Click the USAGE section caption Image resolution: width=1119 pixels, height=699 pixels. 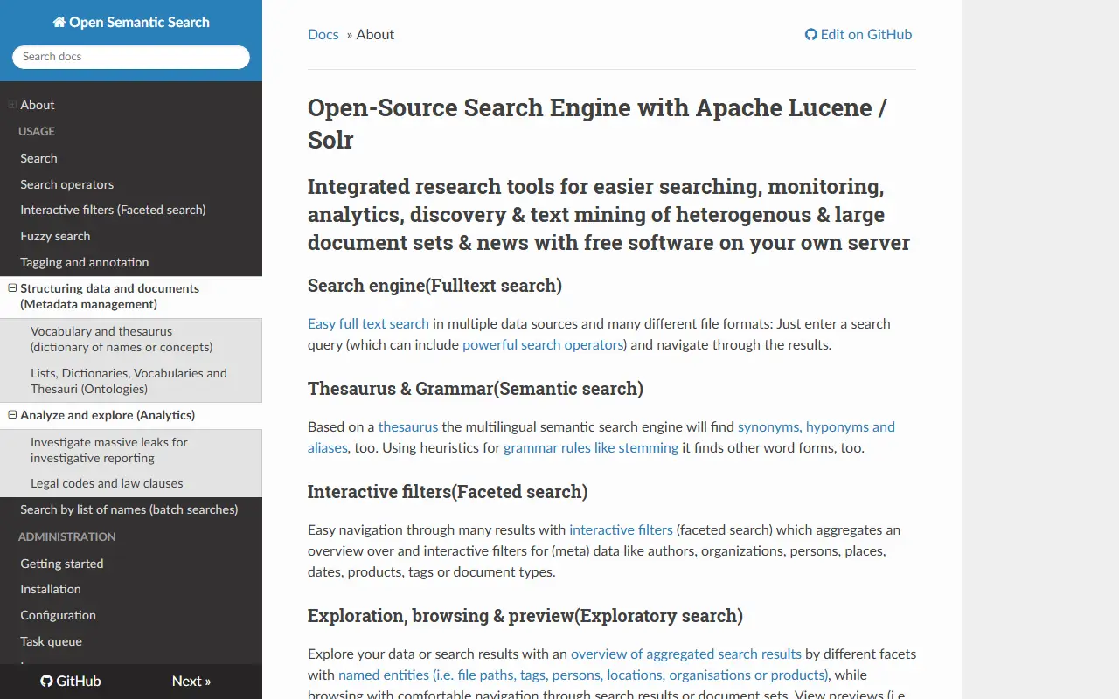[x=37, y=132]
